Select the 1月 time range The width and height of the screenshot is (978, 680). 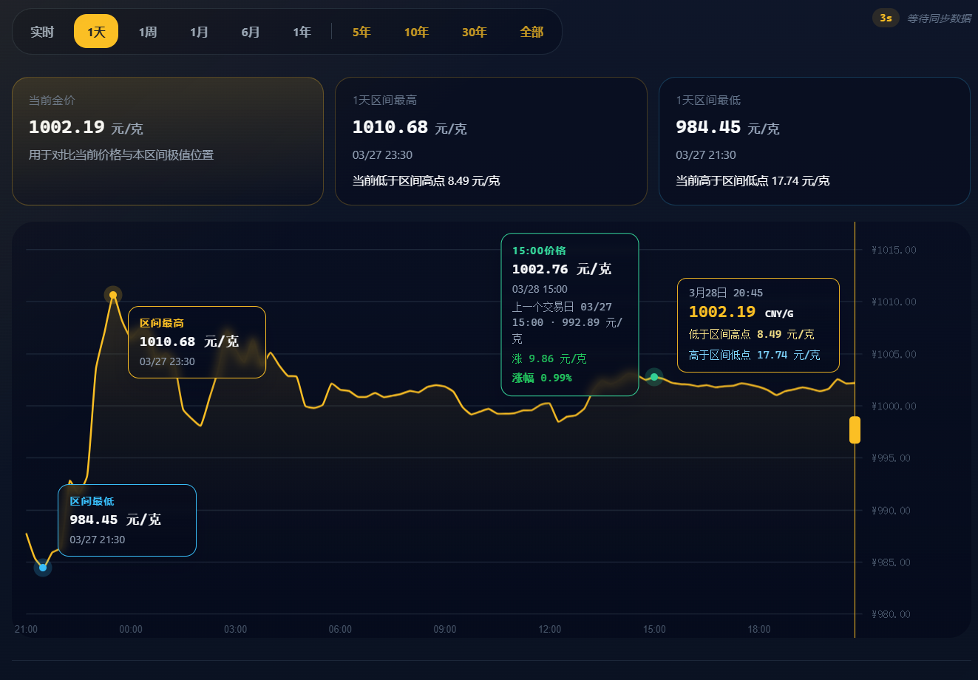199,32
